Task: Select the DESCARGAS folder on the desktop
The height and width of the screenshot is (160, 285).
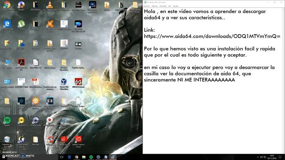Action: [36, 5]
